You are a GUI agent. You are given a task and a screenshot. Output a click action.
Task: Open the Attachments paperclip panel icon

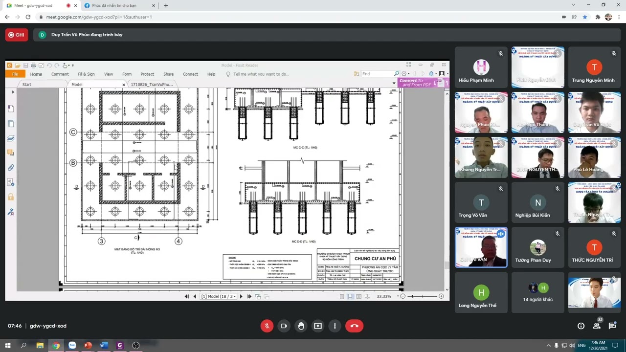(11, 168)
